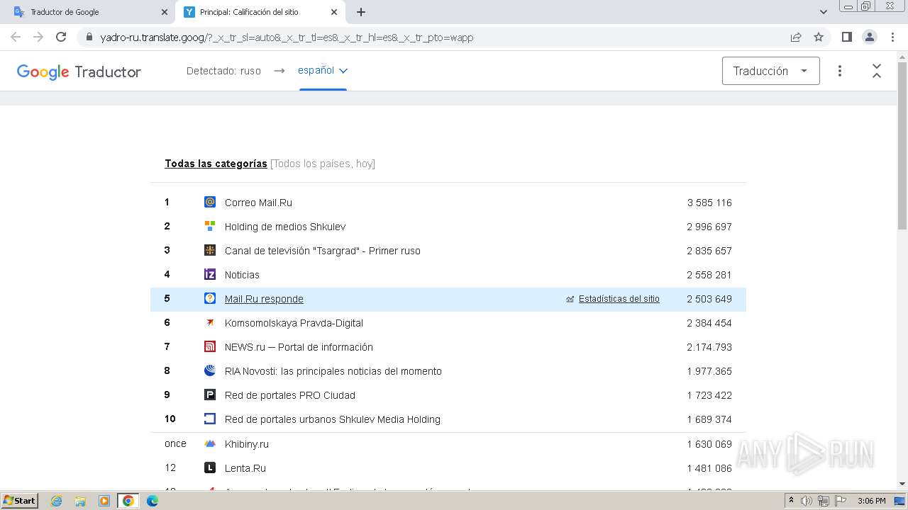Click the scrollbar down arrow
The height and width of the screenshot is (510, 908).
902,484
